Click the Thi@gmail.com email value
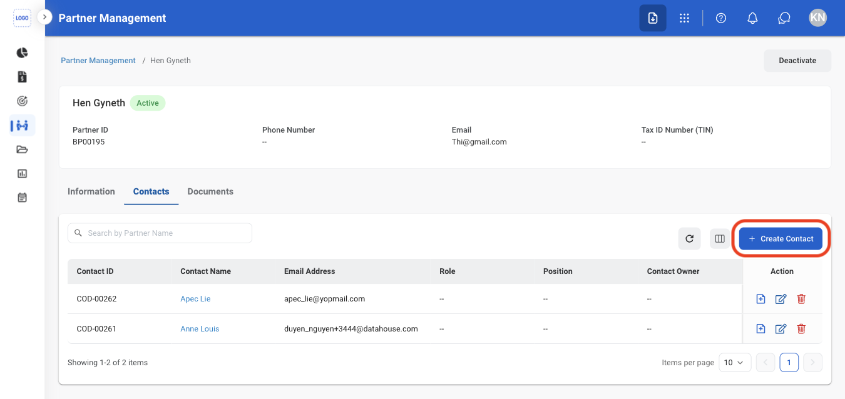The height and width of the screenshot is (399, 845). point(479,142)
